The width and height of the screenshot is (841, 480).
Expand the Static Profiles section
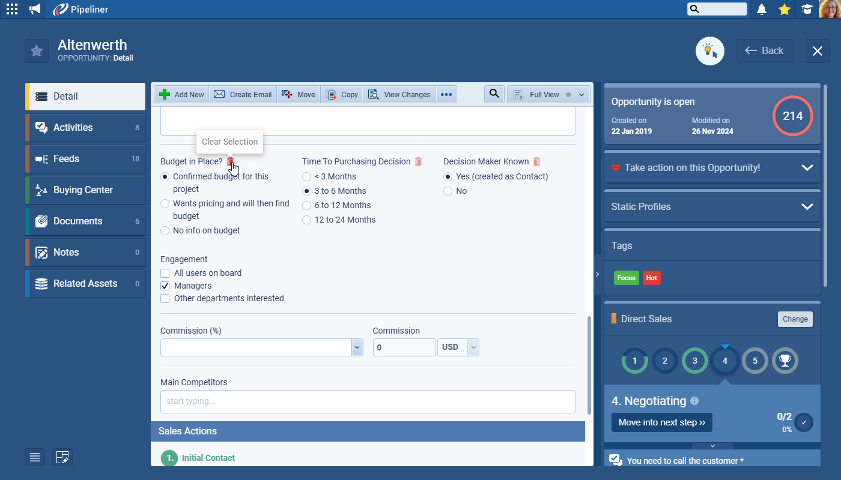point(807,206)
